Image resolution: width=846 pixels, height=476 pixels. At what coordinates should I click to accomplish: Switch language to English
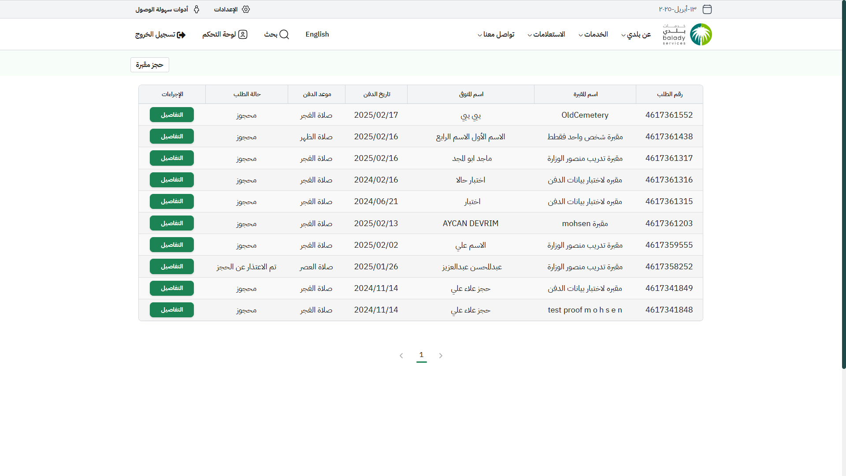pyautogui.click(x=317, y=34)
